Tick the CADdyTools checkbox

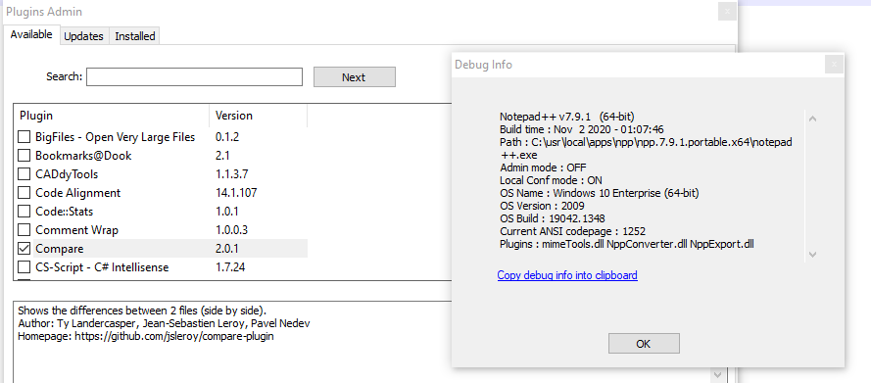pos(24,174)
